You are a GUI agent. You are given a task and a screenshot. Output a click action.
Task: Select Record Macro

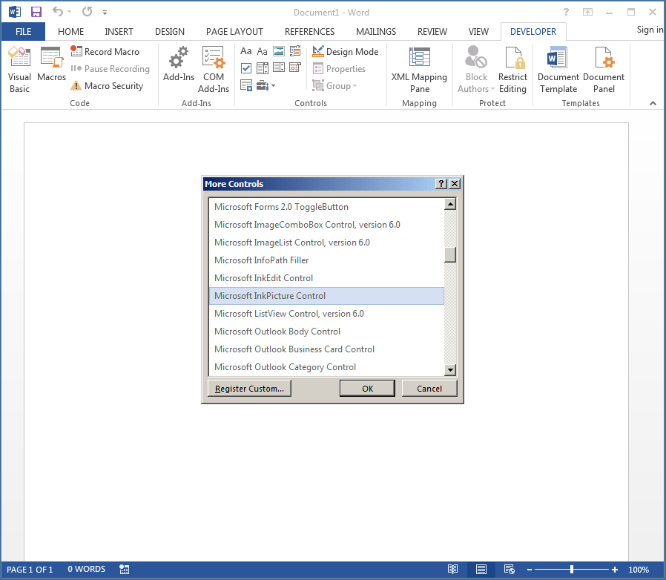coord(110,51)
